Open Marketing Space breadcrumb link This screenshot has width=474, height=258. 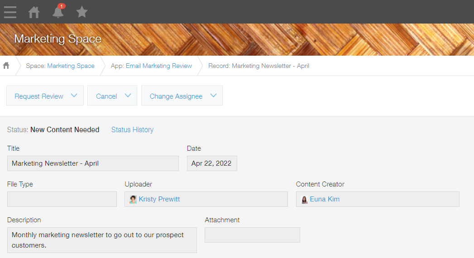(x=71, y=66)
